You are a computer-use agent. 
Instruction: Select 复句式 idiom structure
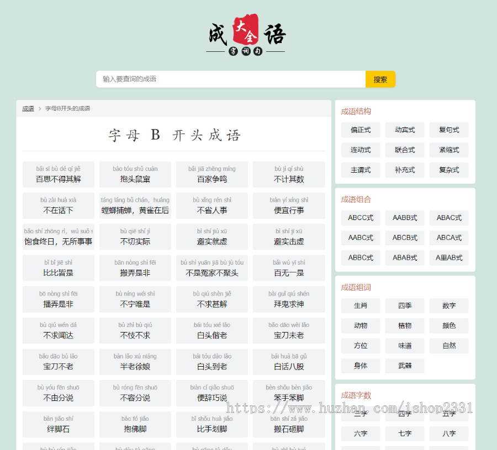(x=449, y=130)
